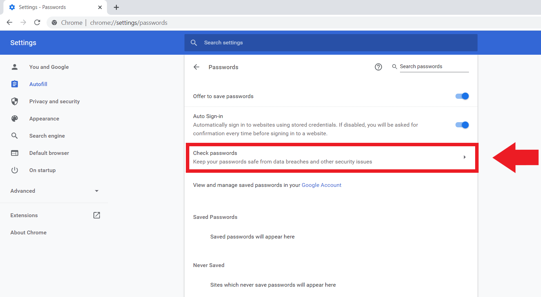Click the Passwords page heading
Screen dimensions: 541x297
point(223,67)
